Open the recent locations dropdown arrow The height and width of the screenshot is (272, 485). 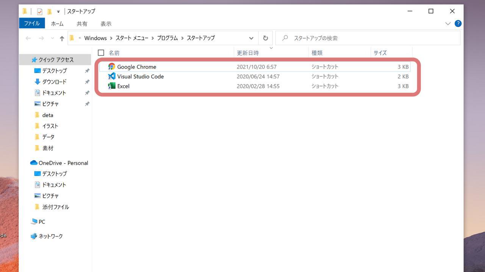[52, 38]
